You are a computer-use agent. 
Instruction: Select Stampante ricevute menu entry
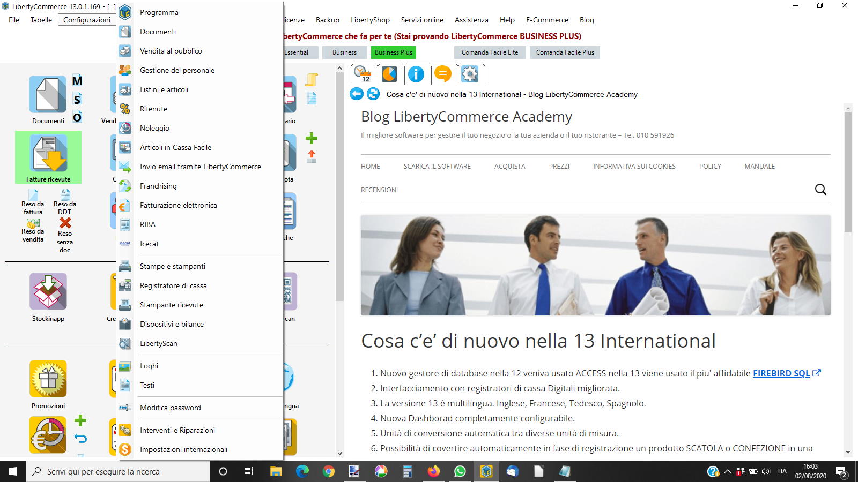tap(199, 305)
